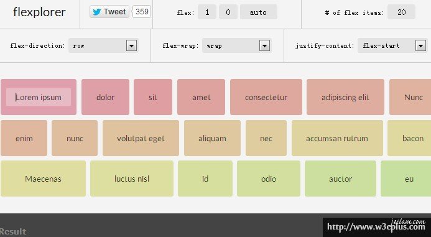Image resolution: width=431 pixels, height=237 pixels.
Task: Open the flex-wrap dropdown arrow
Action: tap(264, 45)
